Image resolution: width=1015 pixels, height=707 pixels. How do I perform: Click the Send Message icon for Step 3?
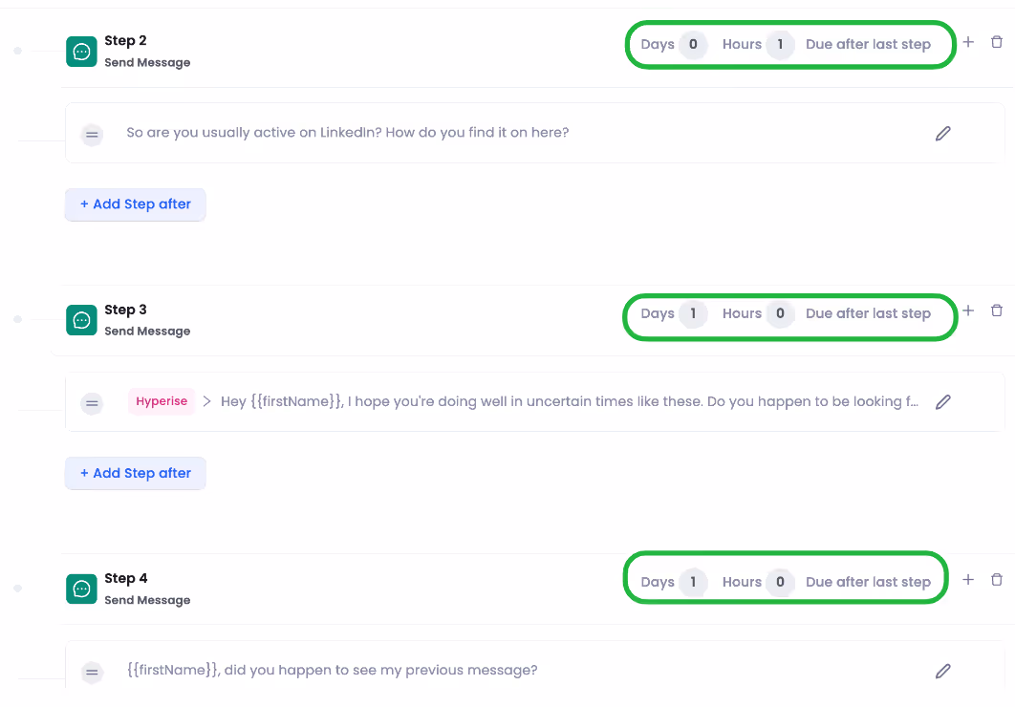tap(81, 320)
